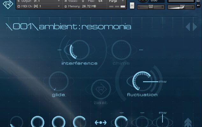This screenshot has height=127, width=202.
Task: Toggle the M mute button
Action: coord(132,5)
